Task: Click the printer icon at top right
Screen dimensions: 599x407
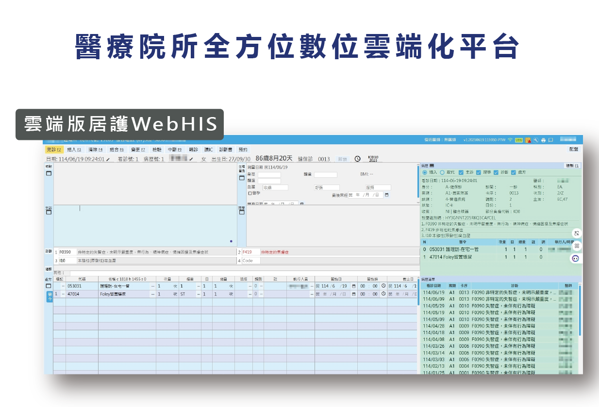Action: [x=544, y=140]
